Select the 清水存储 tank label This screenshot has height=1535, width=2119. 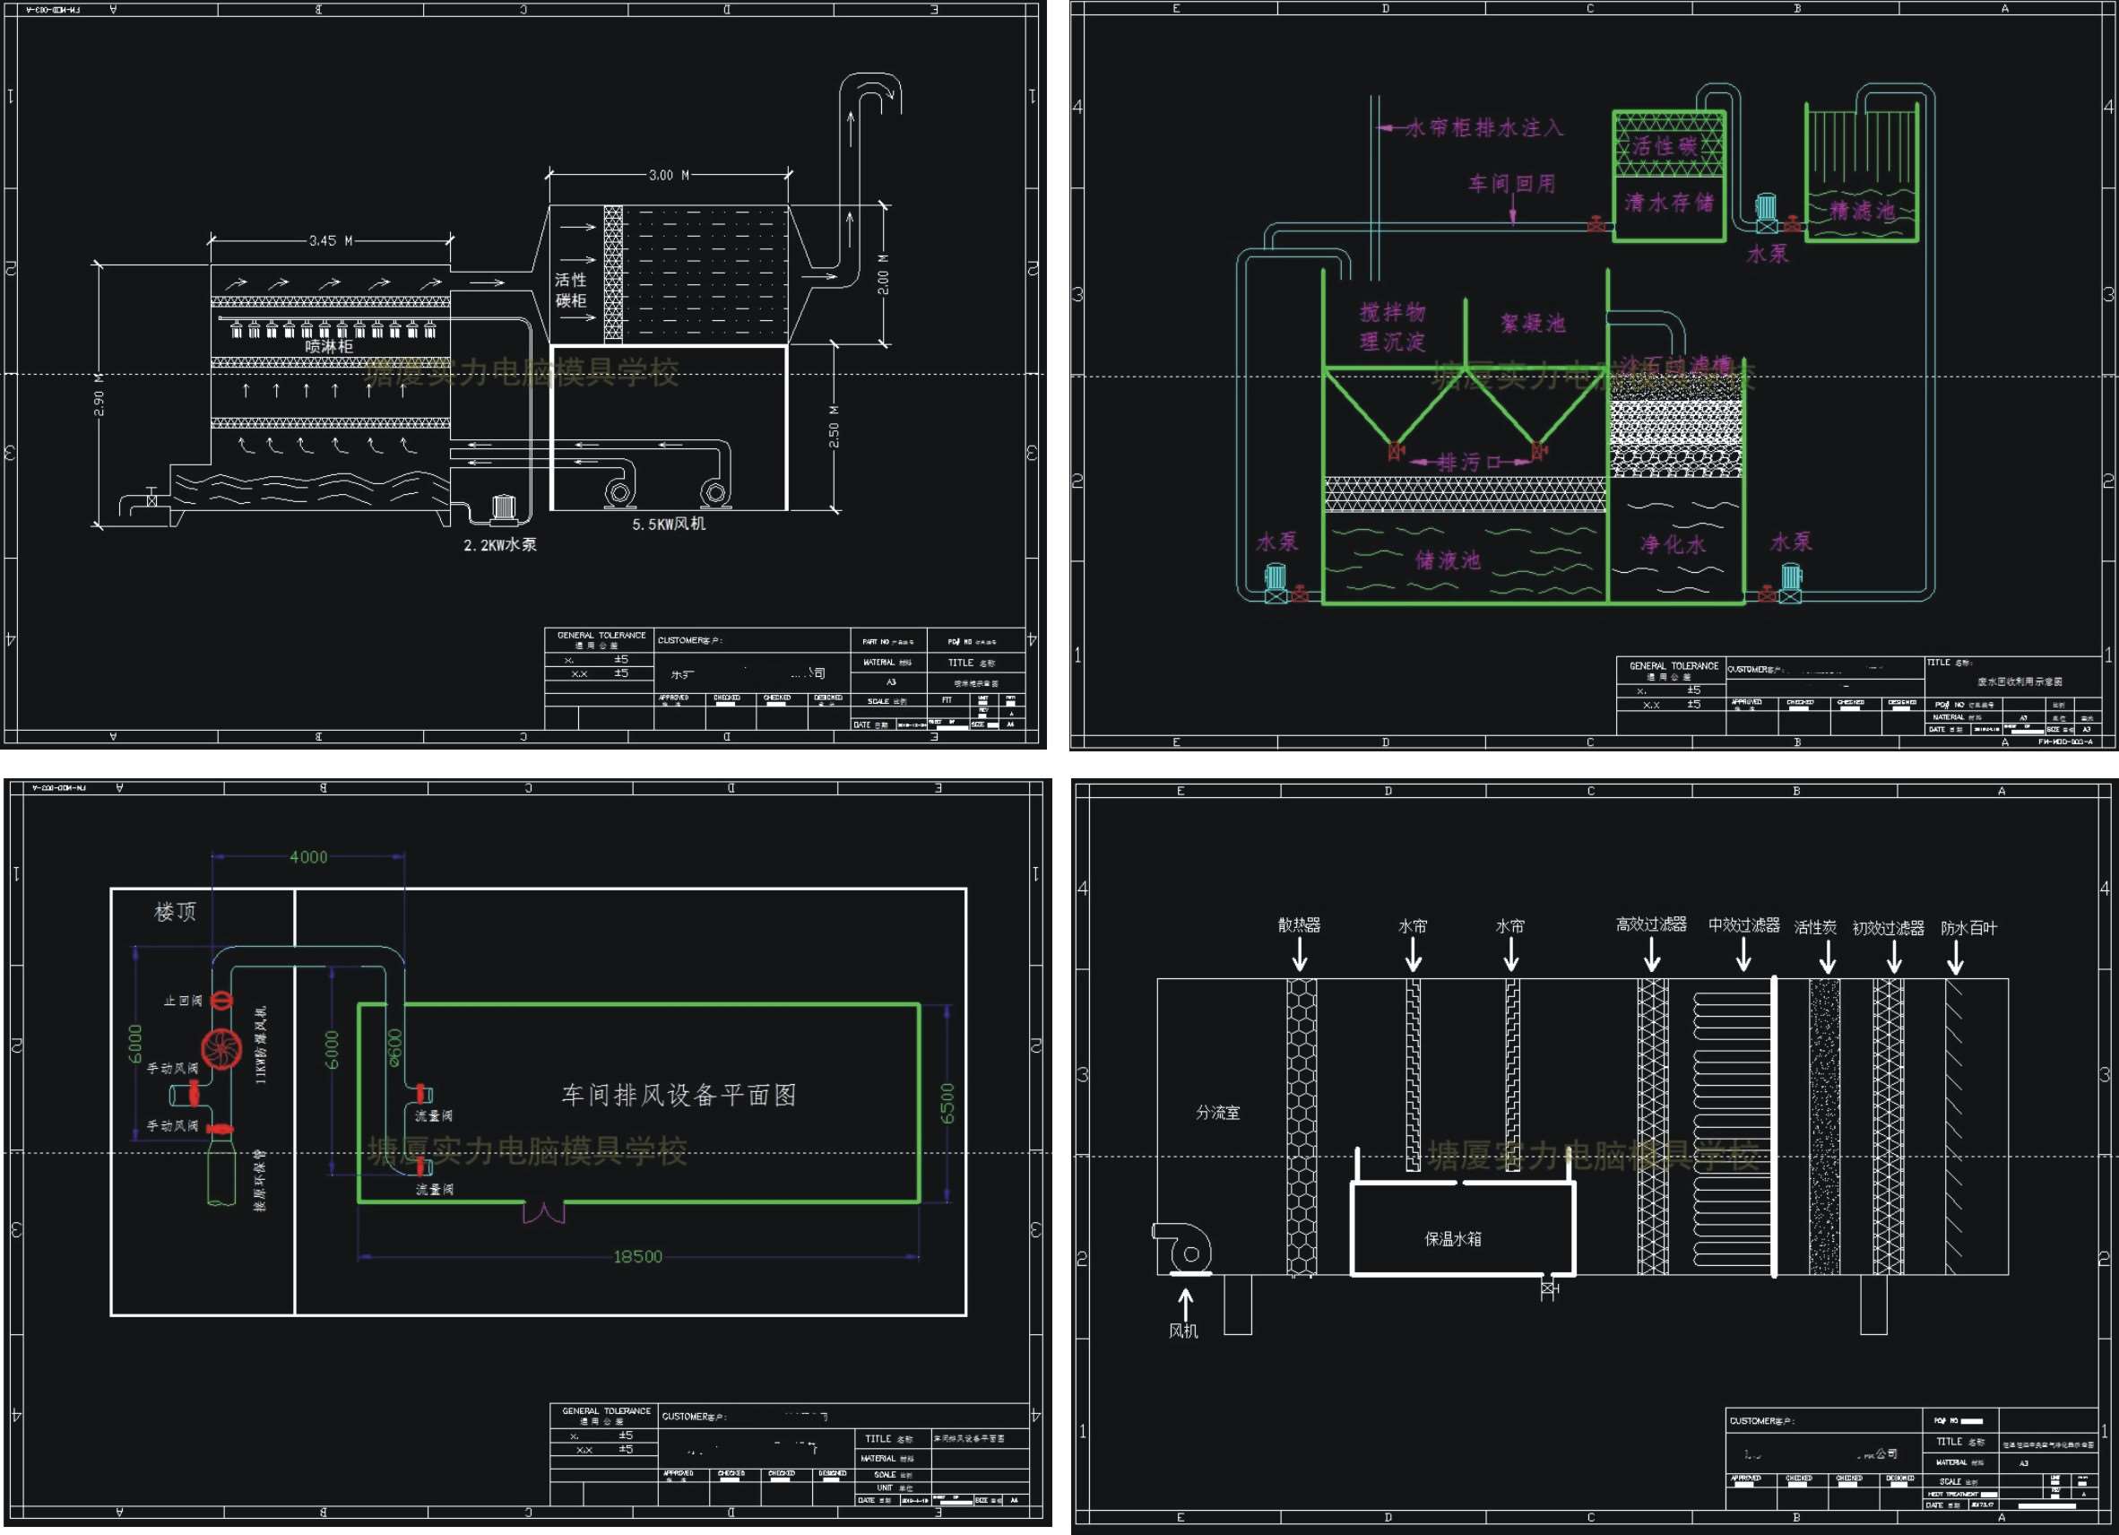(1670, 203)
